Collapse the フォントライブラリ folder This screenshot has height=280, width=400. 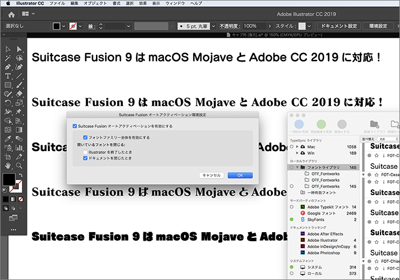297,167
